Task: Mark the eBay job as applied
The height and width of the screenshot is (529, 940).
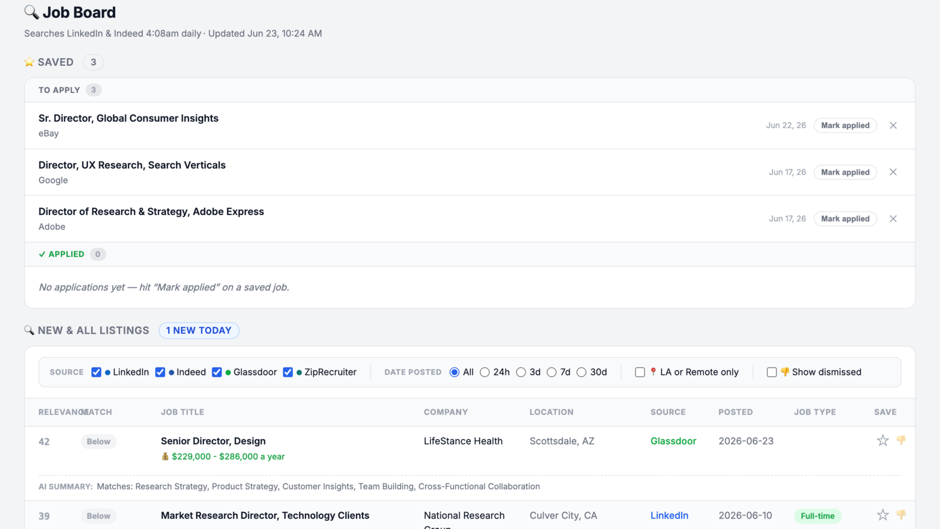Action: coord(845,125)
